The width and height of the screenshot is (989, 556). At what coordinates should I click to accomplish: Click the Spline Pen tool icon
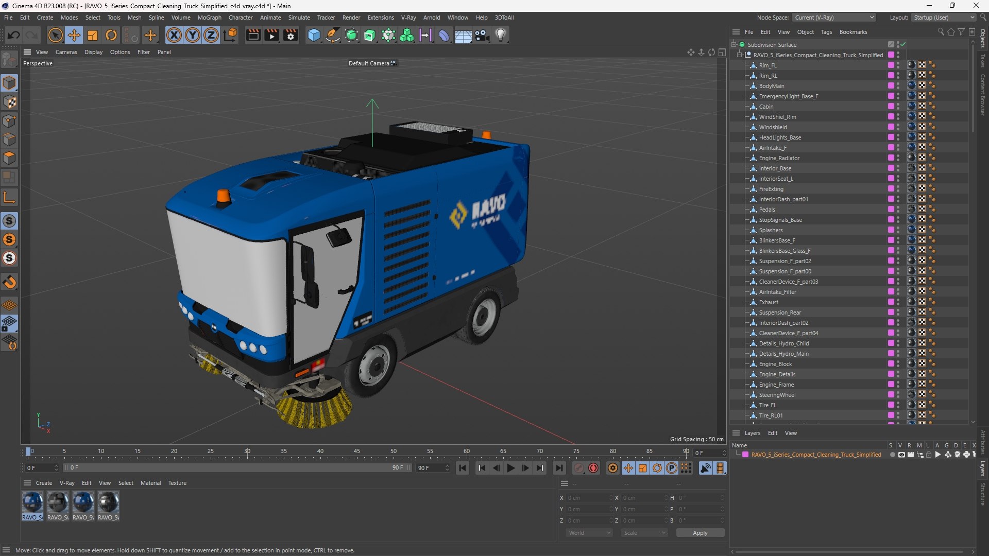click(333, 35)
